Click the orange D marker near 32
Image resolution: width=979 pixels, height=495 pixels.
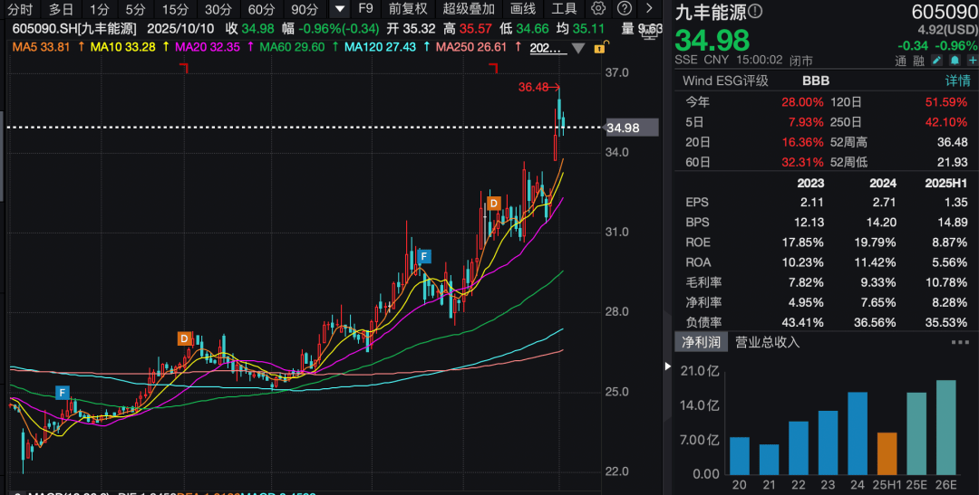click(494, 204)
